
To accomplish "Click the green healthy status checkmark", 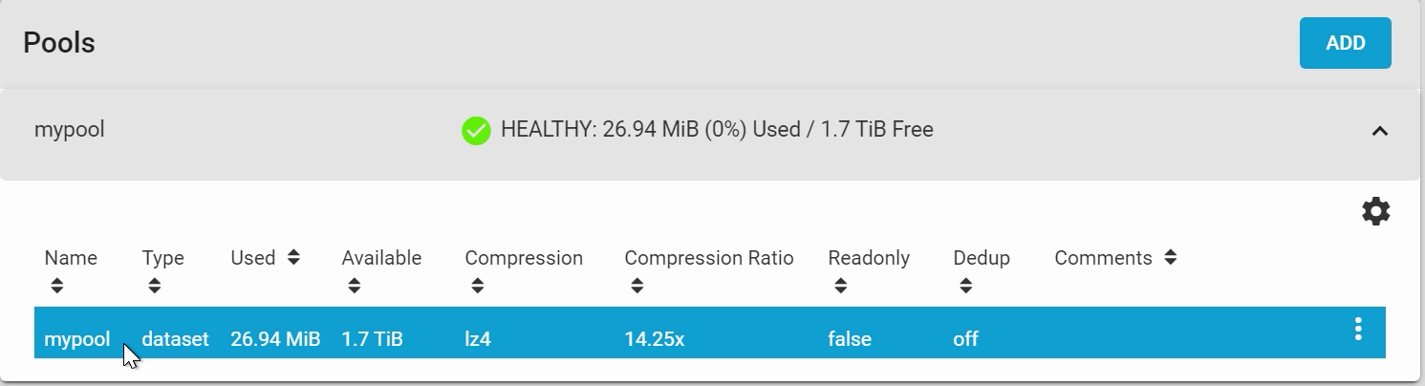I will [476, 130].
